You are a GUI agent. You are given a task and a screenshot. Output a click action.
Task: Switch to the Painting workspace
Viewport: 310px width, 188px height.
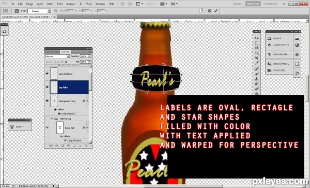point(253,4)
